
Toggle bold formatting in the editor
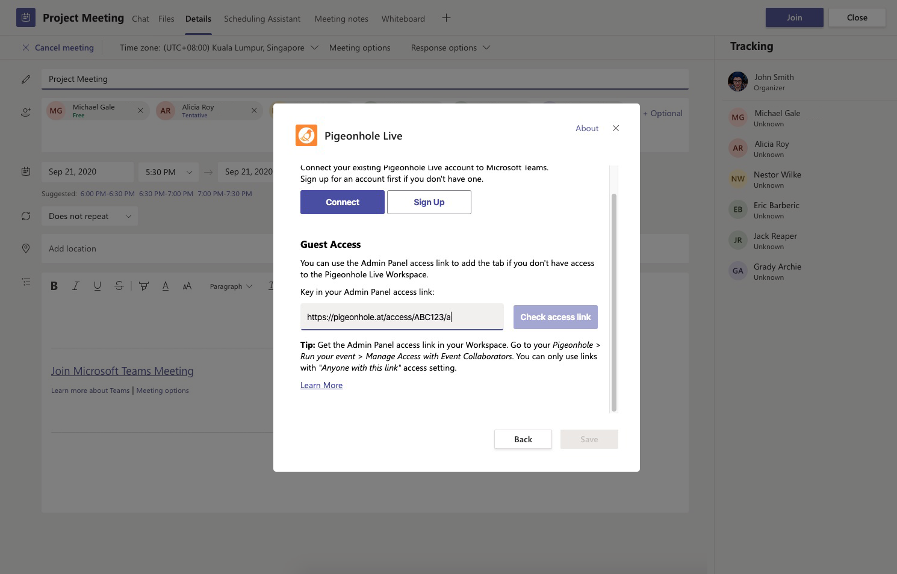tap(54, 286)
